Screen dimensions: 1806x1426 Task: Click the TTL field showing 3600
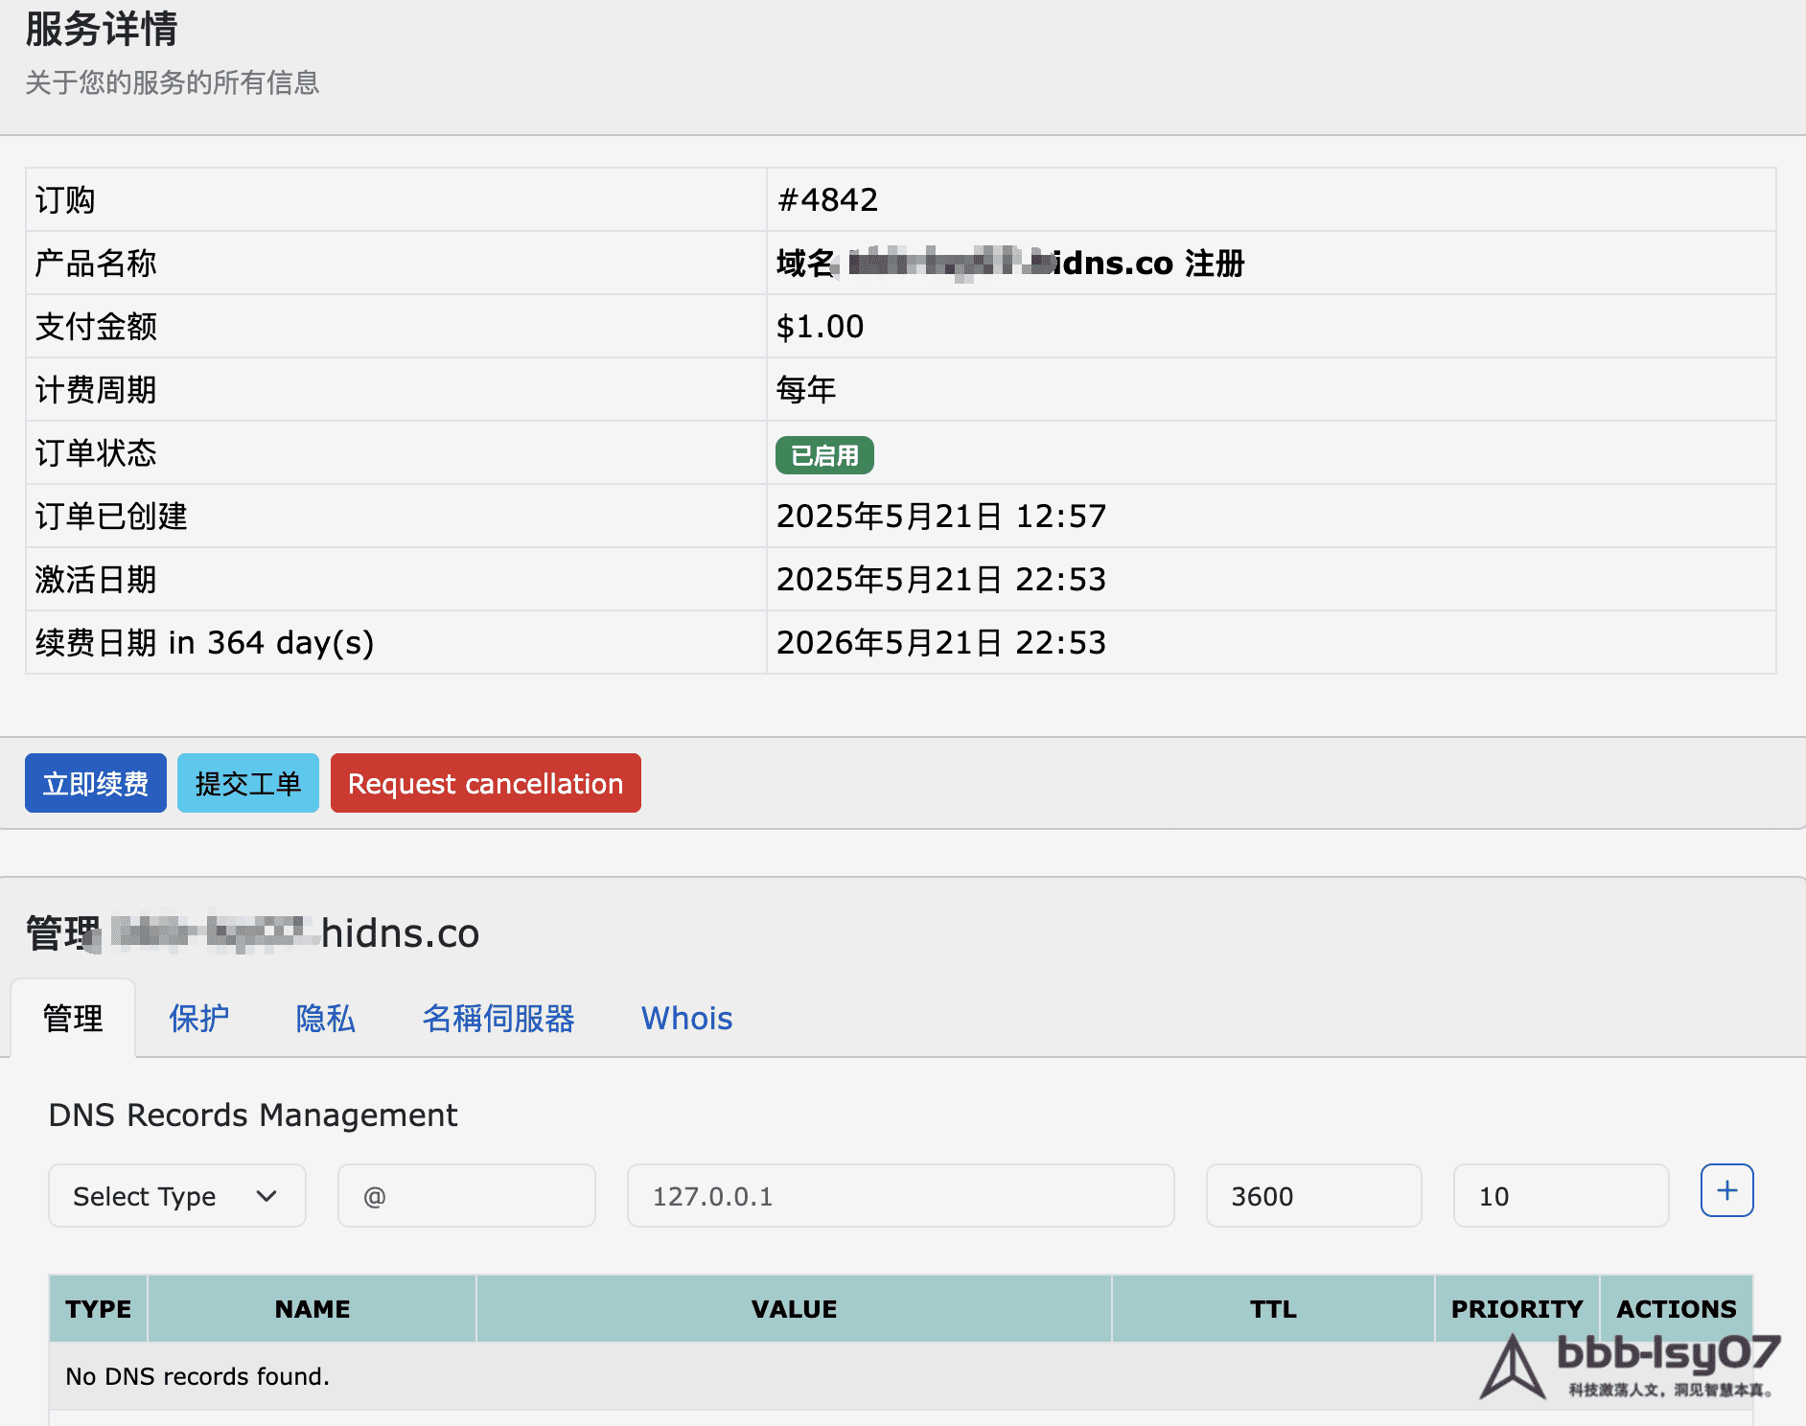tap(1313, 1196)
